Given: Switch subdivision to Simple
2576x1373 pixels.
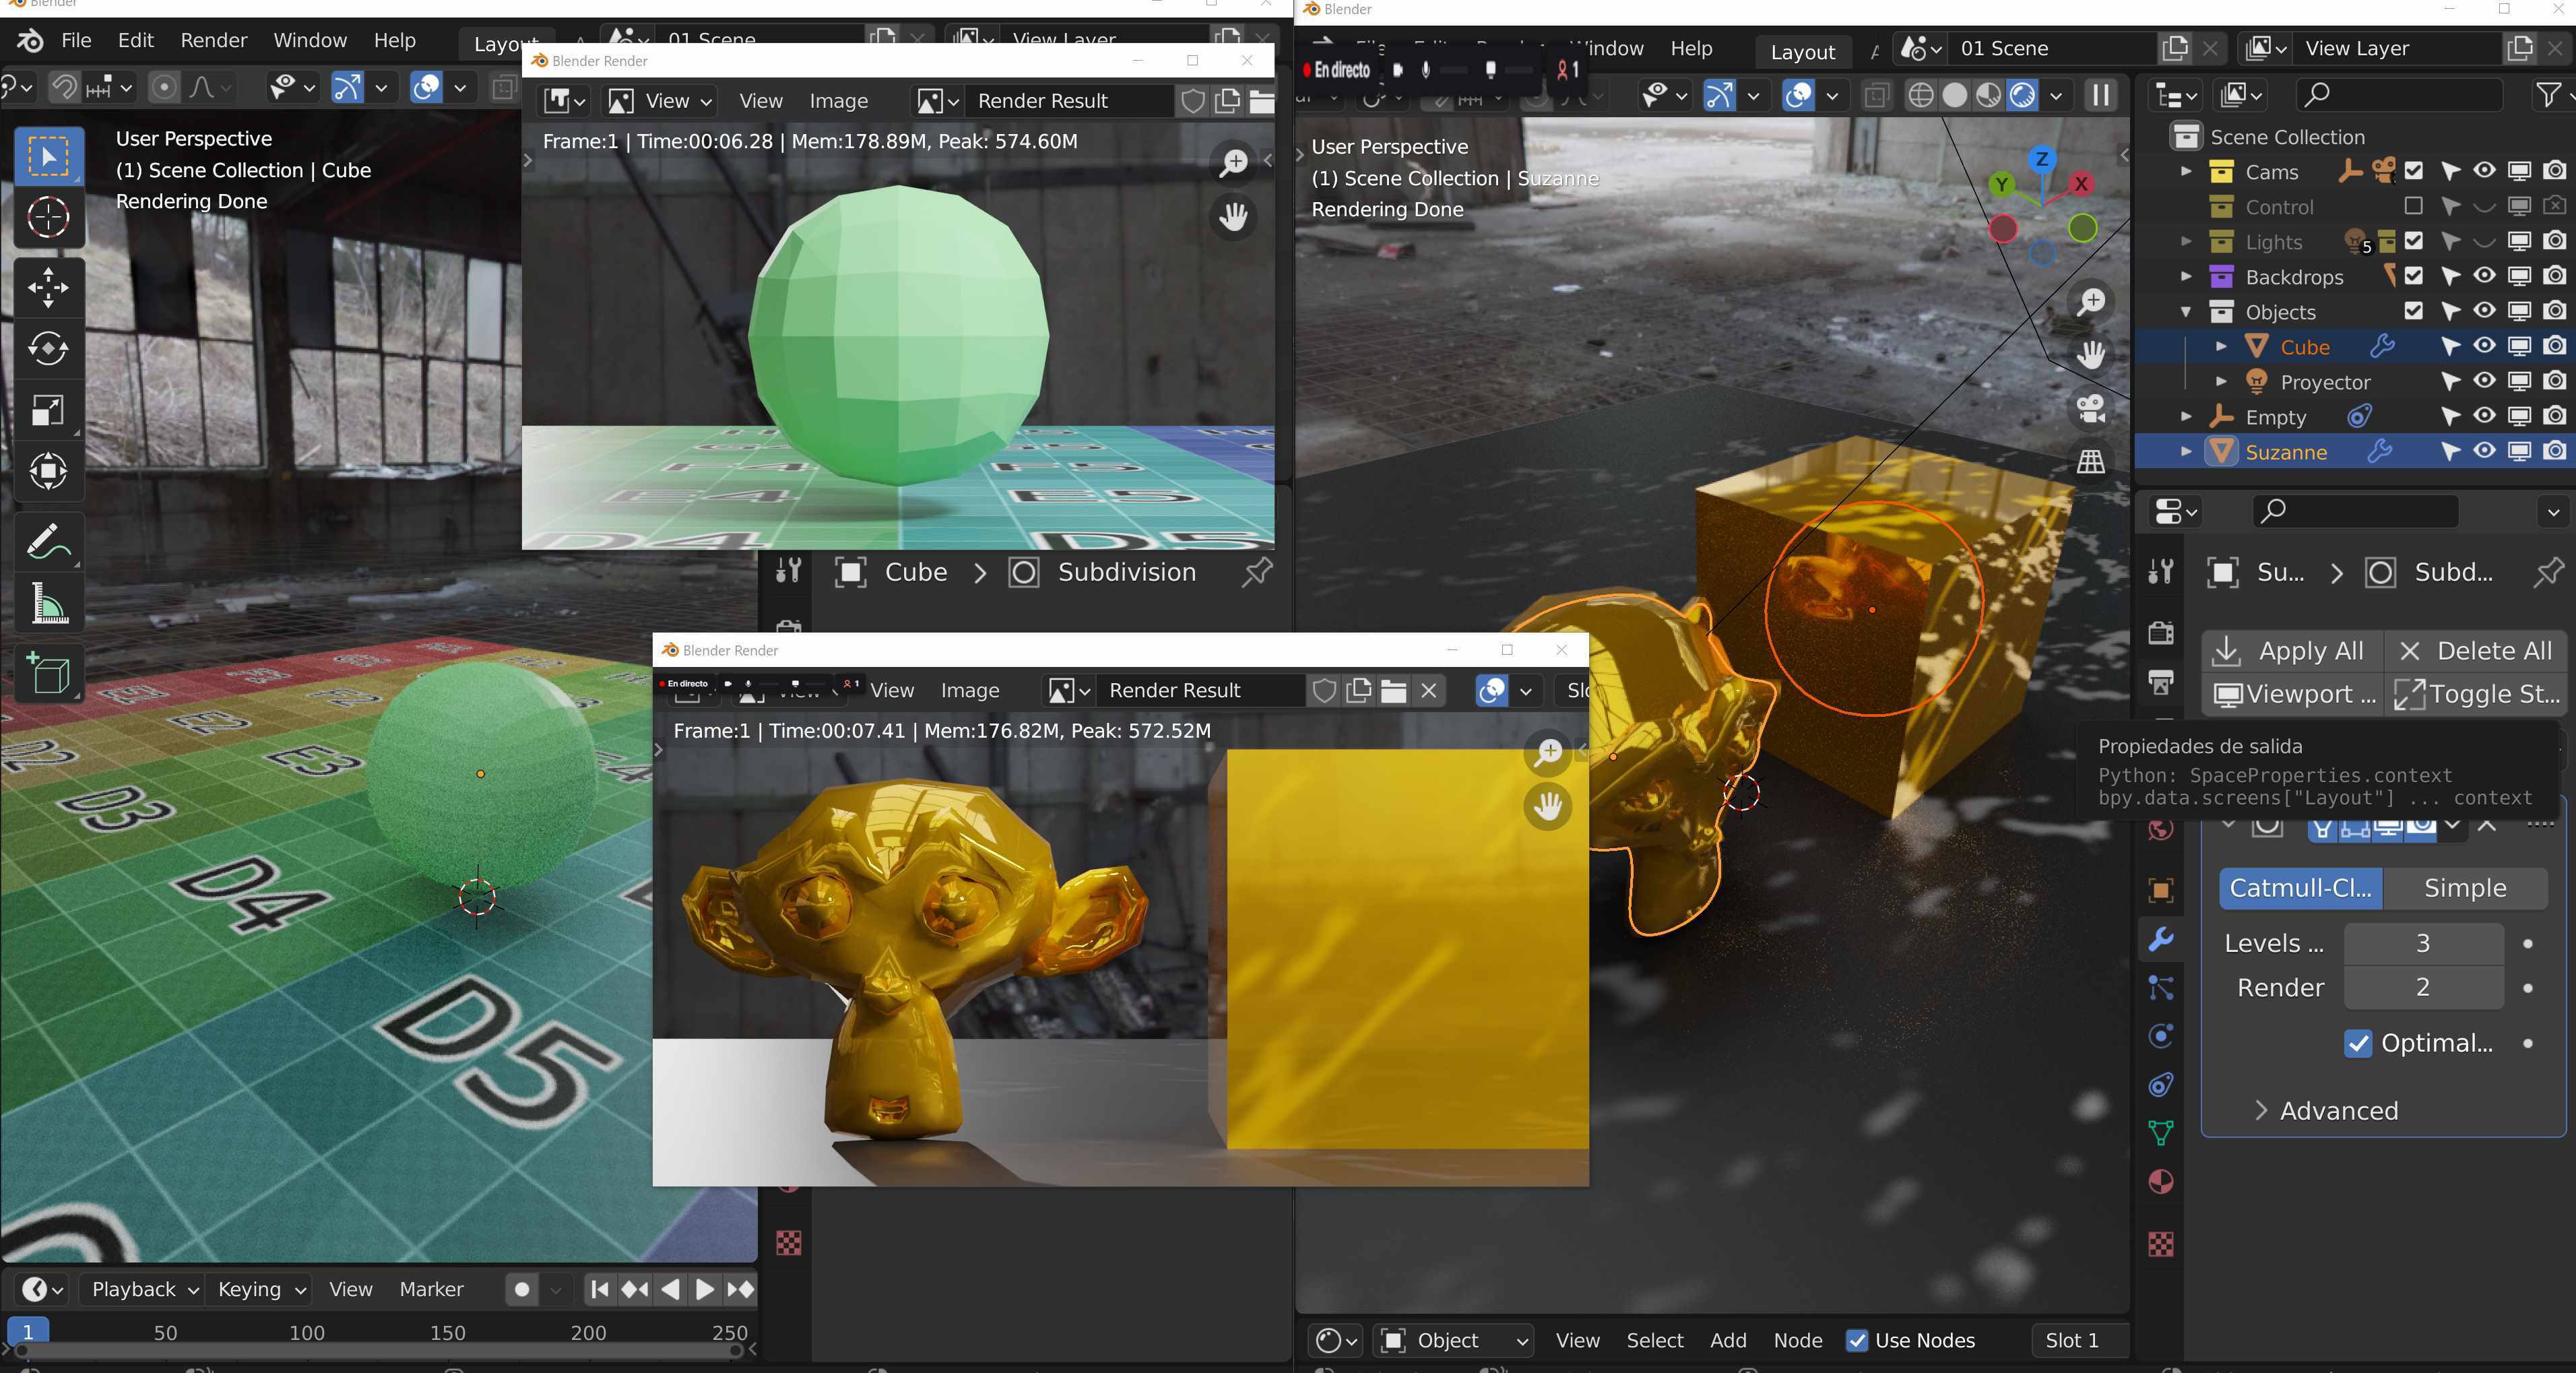Looking at the screenshot, I should 2464,888.
